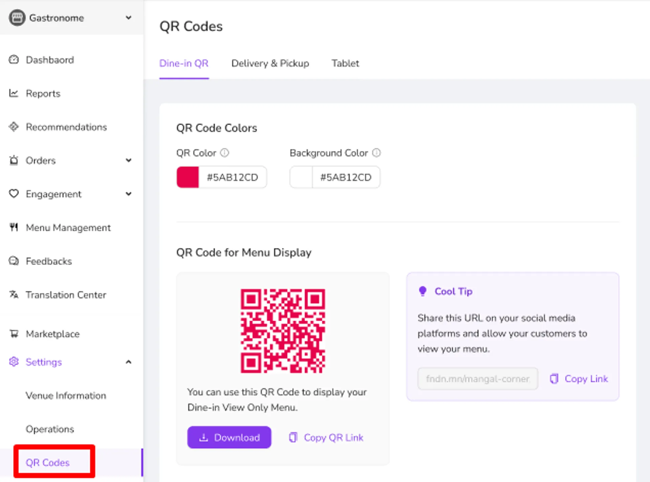Image resolution: width=650 pixels, height=482 pixels.
Task: Click the Engagement heart icon
Action: 14,194
